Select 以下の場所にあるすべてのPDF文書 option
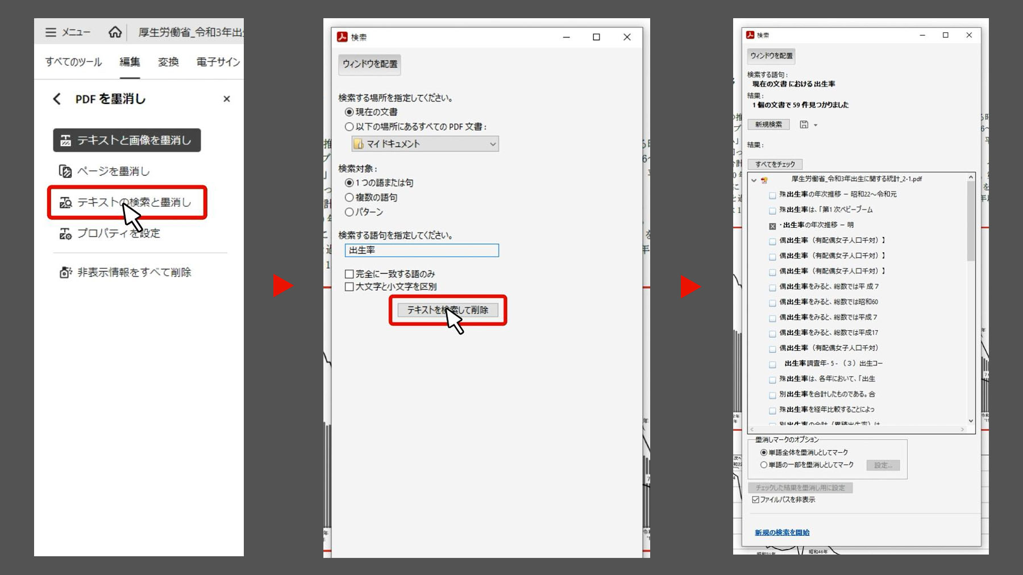1023x575 pixels. pos(350,127)
